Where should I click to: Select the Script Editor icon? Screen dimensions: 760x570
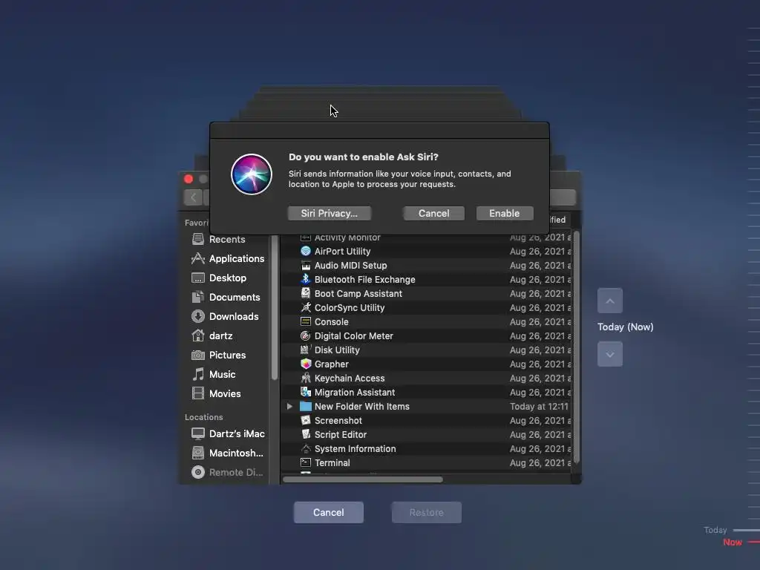pyautogui.click(x=305, y=434)
